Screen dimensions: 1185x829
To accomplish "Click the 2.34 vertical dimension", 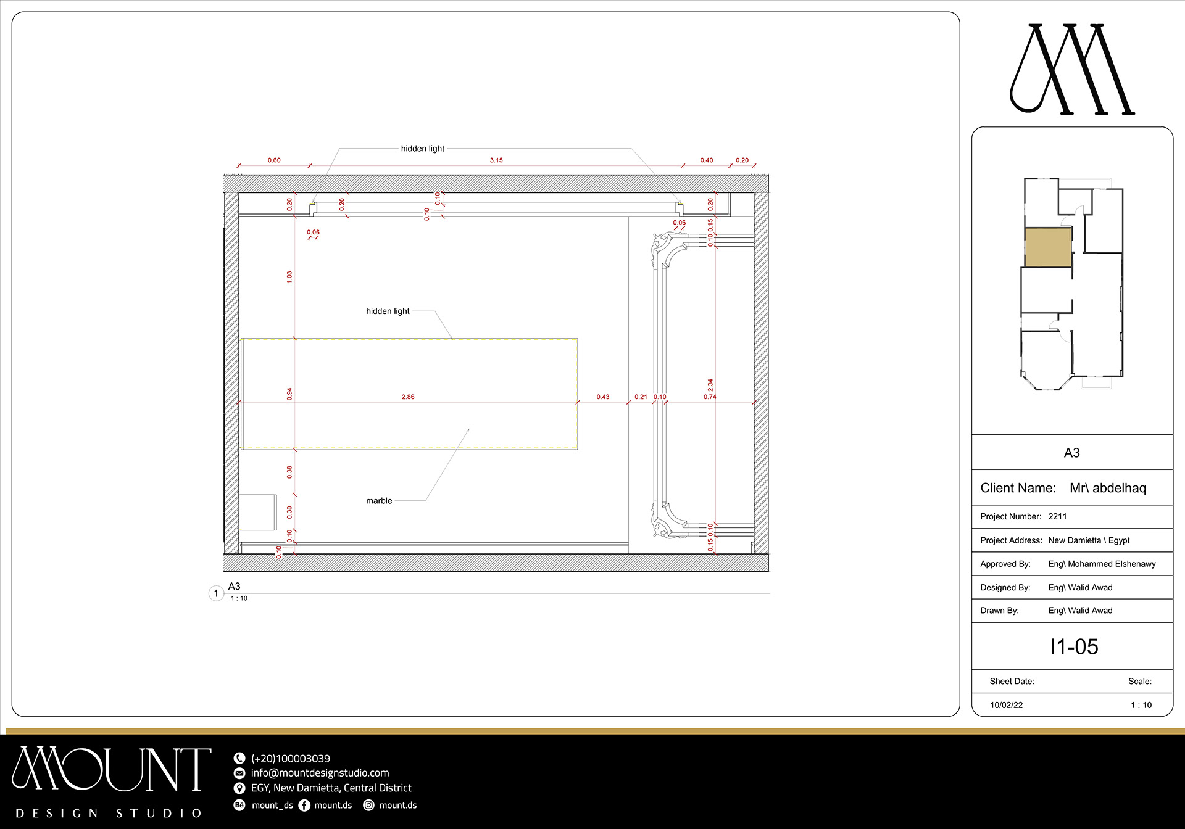I will point(710,385).
